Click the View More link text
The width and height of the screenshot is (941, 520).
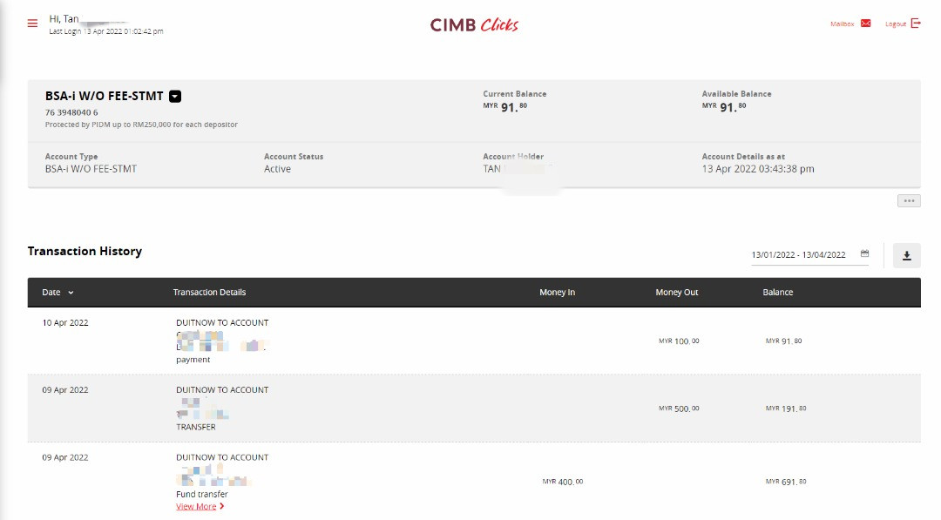pyautogui.click(x=195, y=506)
